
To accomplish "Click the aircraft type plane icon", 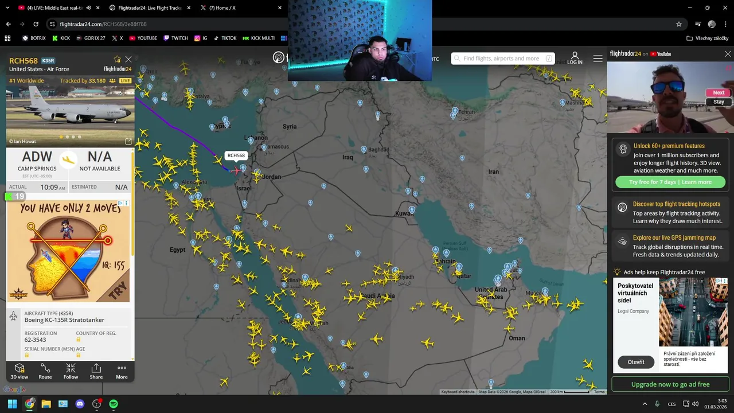I will click(13, 317).
